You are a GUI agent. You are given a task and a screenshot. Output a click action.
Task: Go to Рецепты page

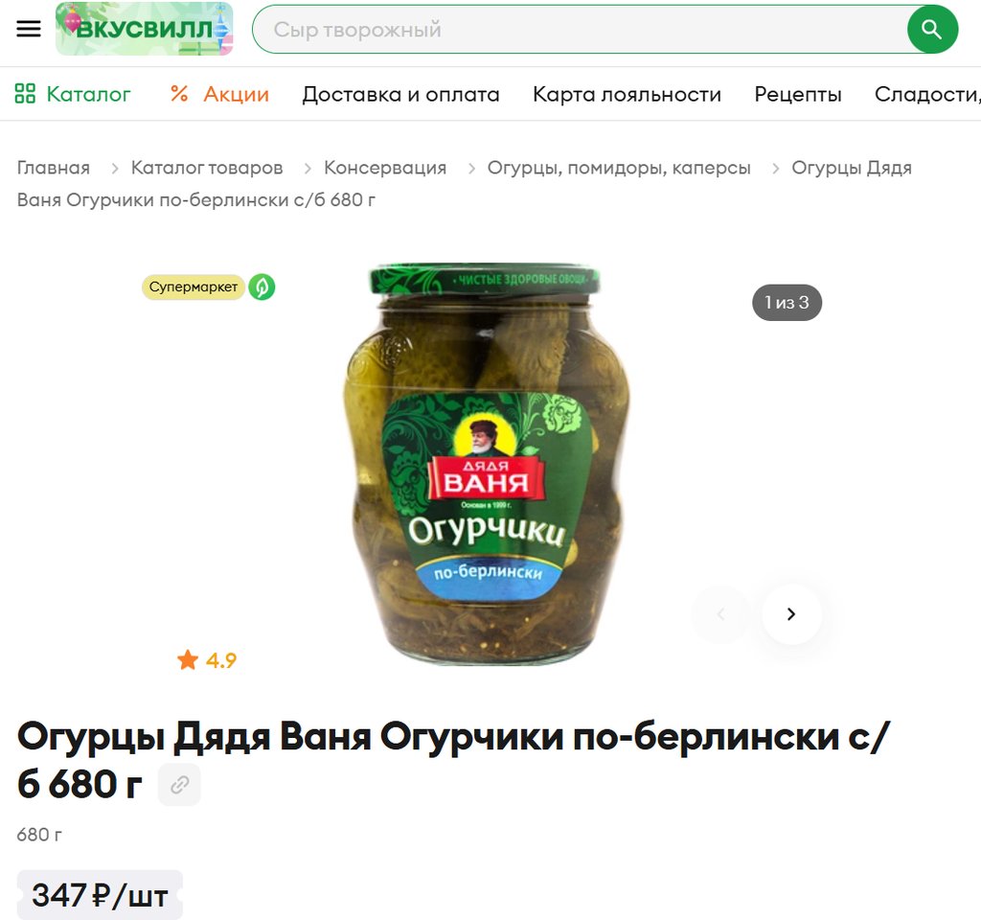pyautogui.click(x=798, y=94)
